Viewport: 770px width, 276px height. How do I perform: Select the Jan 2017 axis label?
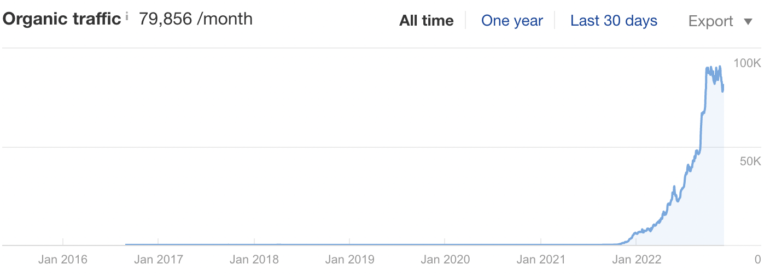[x=158, y=260]
